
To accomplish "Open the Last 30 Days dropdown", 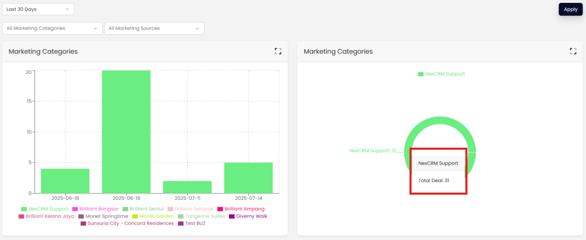I will tap(38, 9).
